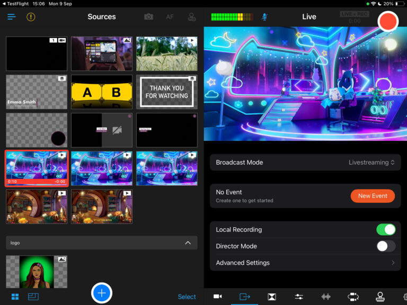407x305 pixels.
Task: Select the second cozy tavern video source
Action: [x=102, y=207]
